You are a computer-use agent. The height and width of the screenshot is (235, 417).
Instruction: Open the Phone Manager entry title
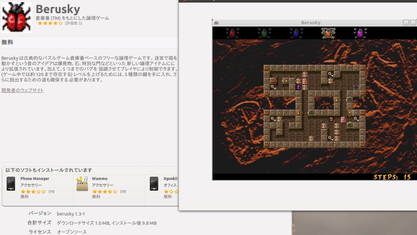35,179
